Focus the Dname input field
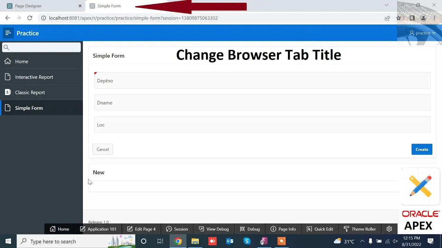The height and width of the screenshot is (248, 442). pos(262,103)
